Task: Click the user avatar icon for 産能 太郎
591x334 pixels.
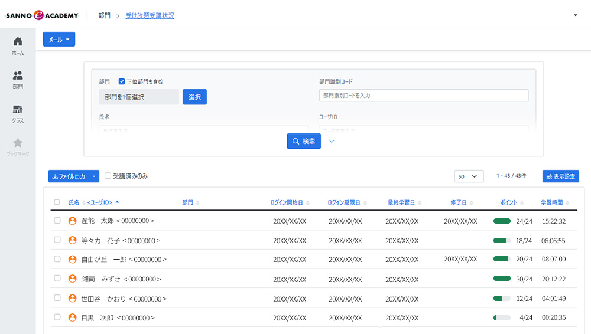Action: pos(73,221)
